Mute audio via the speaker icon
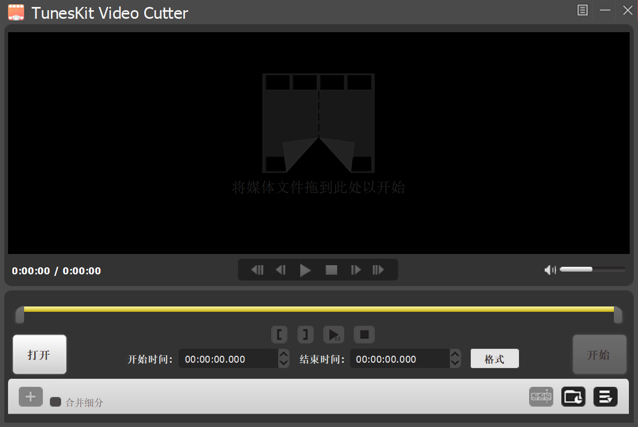This screenshot has height=427, width=638. 550,269
